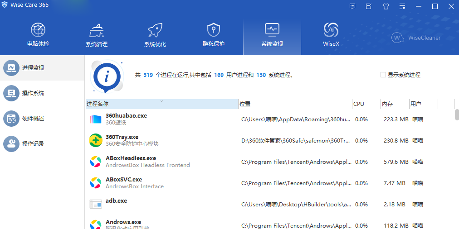Click the ABoxHeadless.exe process icon

[x=95, y=162]
